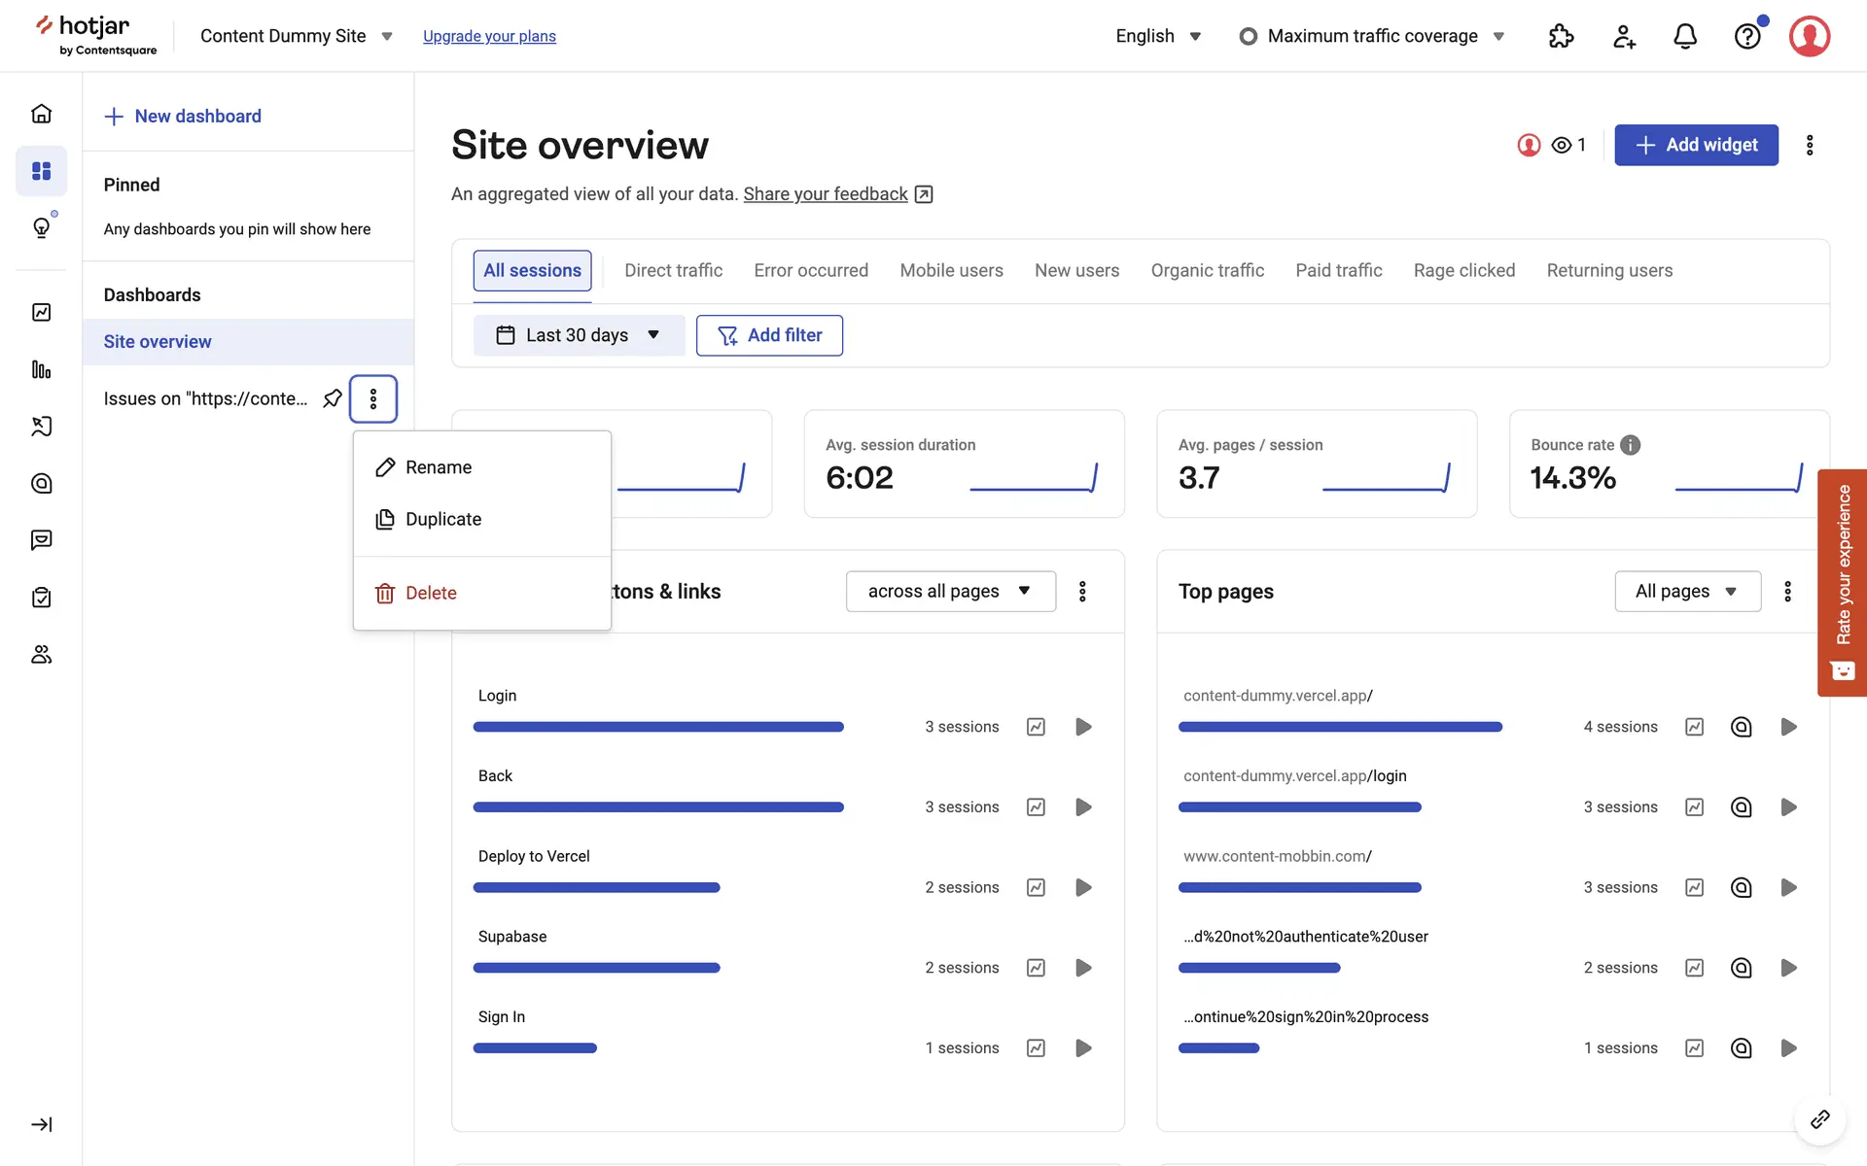The width and height of the screenshot is (1867, 1166).
Task: Open Upgrade your plans link
Action: click(489, 36)
